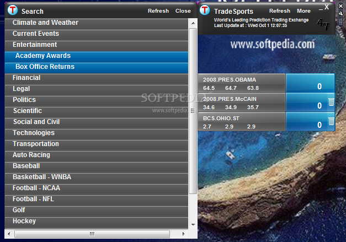346x242 pixels.
Task: Click the 64.5 value in the OBAMA row
Action: 209,88
